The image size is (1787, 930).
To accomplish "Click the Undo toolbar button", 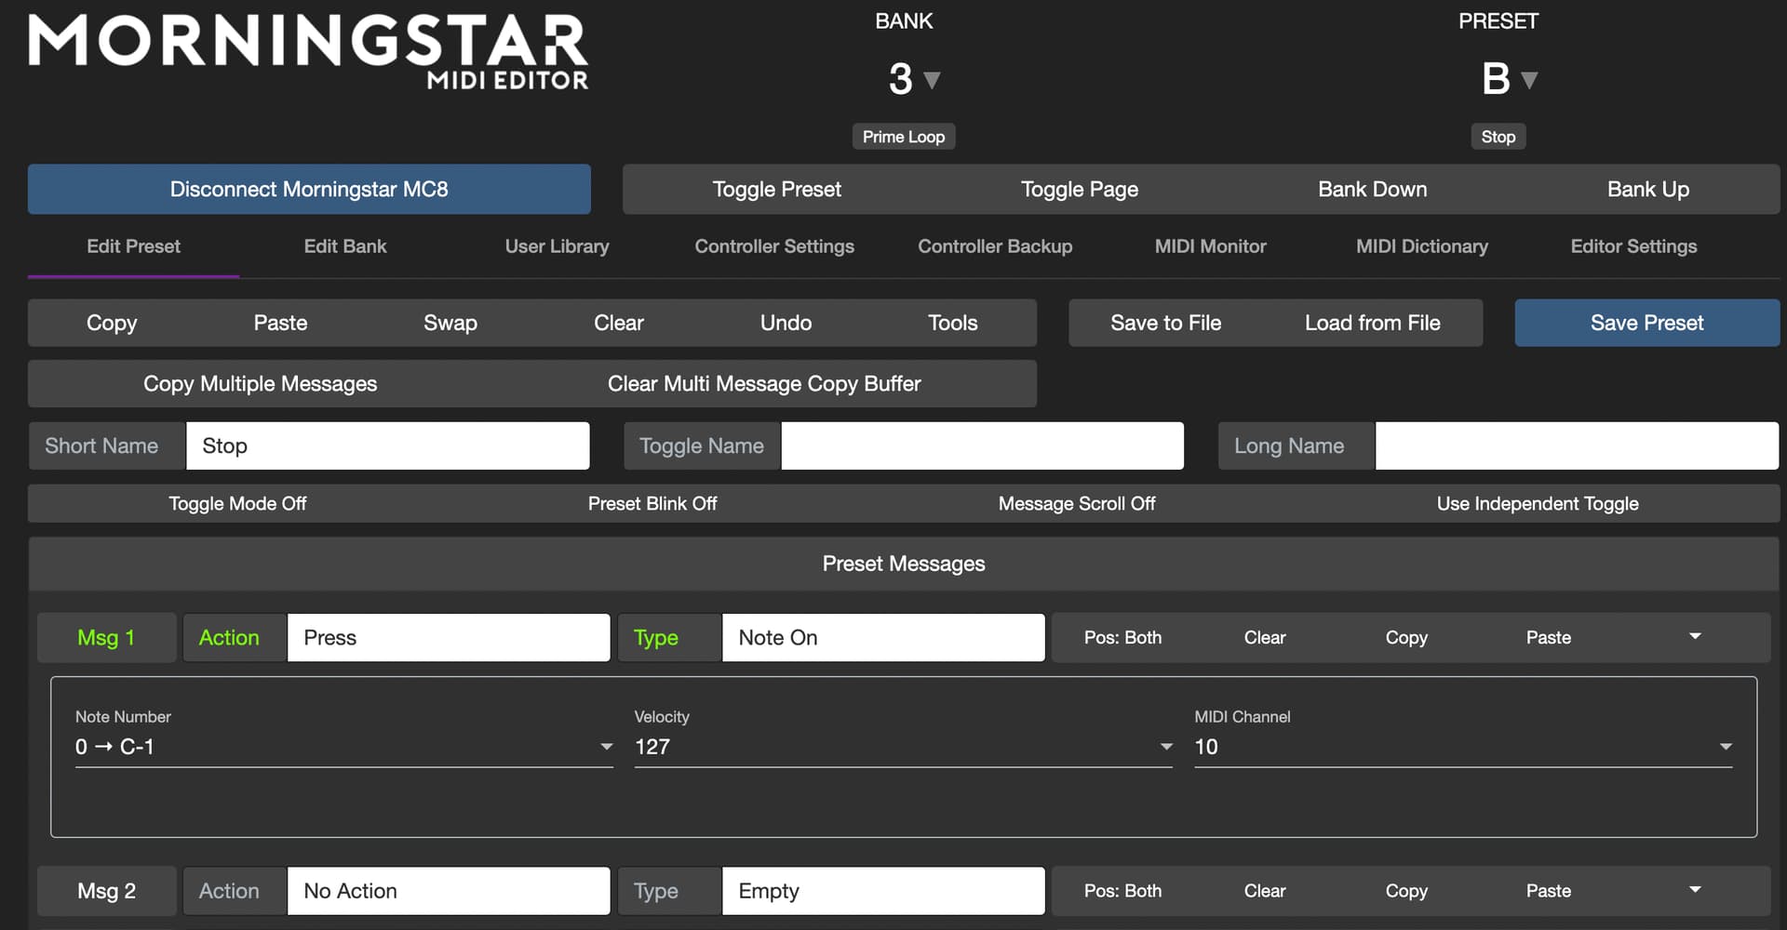I will pyautogui.click(x=786, y=323).
